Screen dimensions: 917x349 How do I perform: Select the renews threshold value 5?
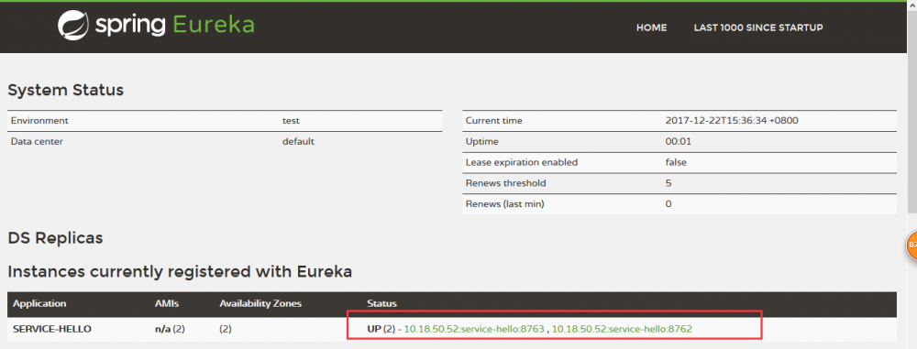[668, 183]
